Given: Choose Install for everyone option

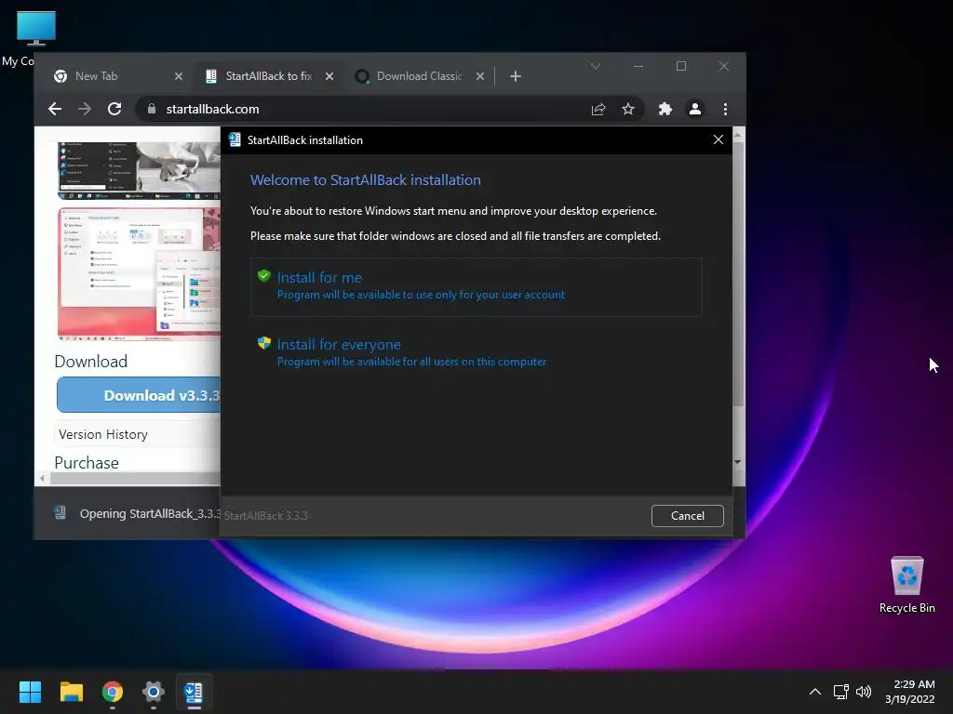Looking at the screenshot, I should coord(476,352).
